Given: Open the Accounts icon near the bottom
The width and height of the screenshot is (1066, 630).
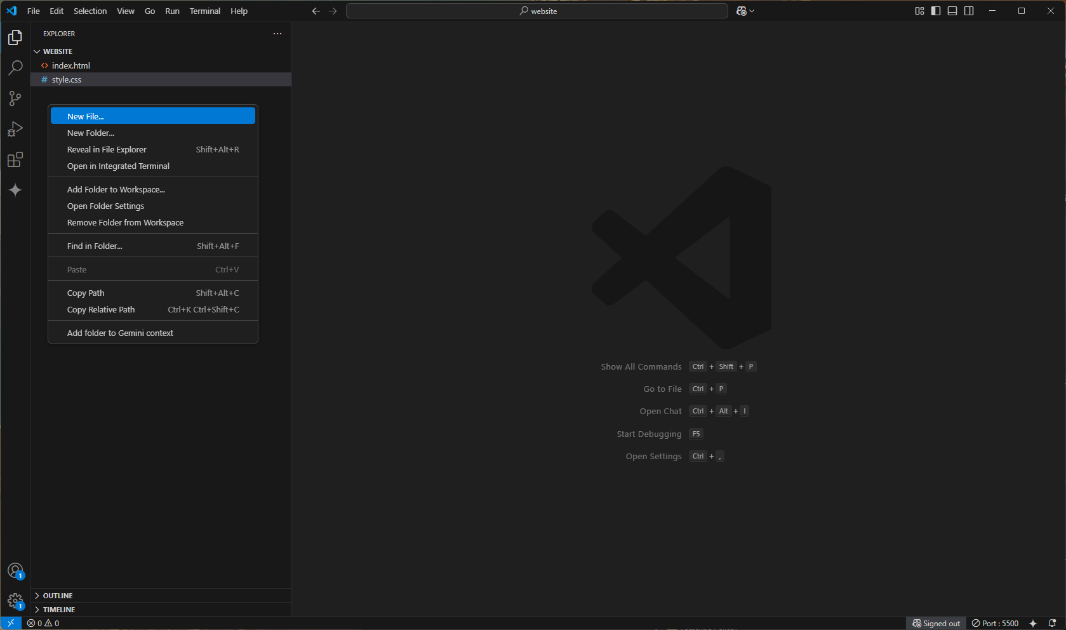Looking at the screenshot, I should tap(15, 570).
